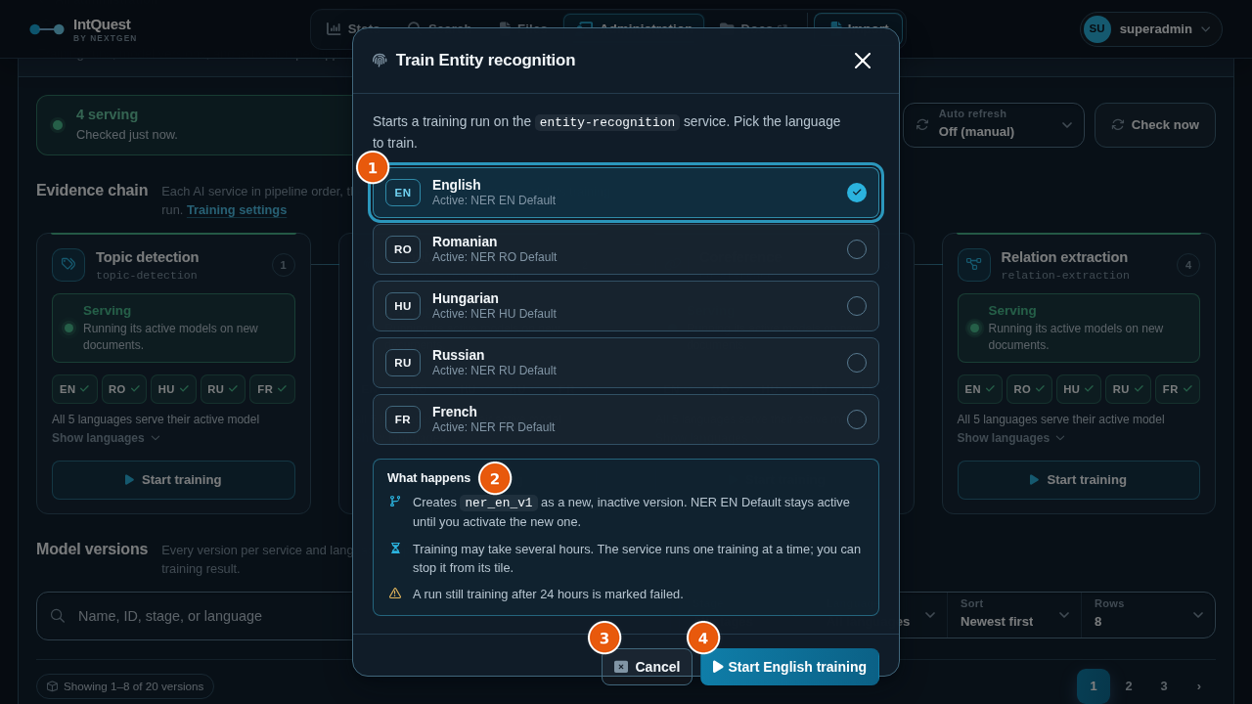
Task: Click the search magnifier icon
Action: coord(58,616)
